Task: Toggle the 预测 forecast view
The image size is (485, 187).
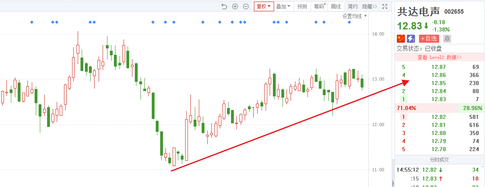Action: pyautogui.click(x=302, y=6)
